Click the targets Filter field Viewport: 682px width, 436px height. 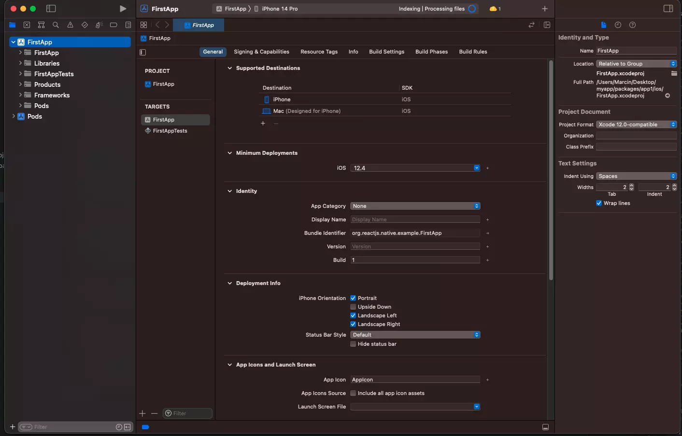click(x=188, y=413)
